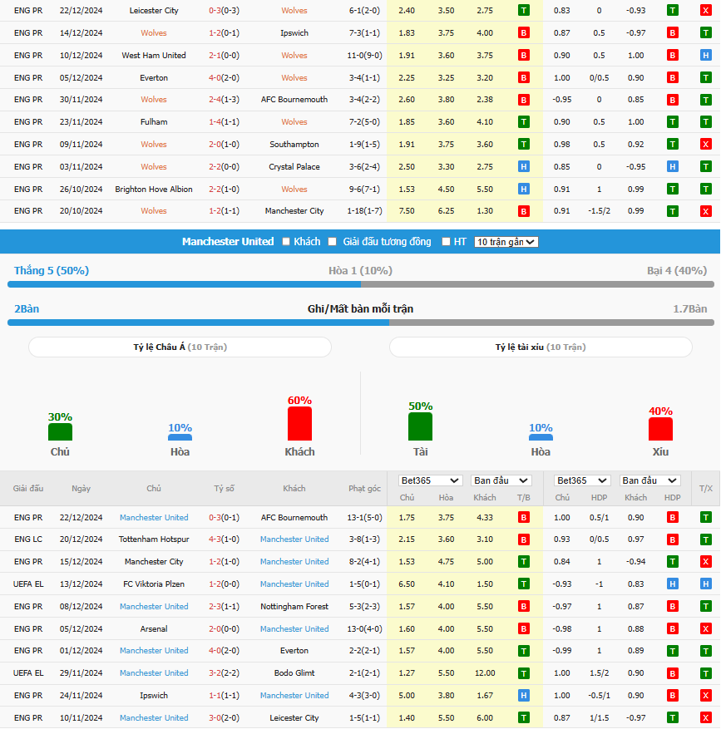Open the Ban đầu dropdown beside the T/X column
This screenshot has height=729, width=721.
pyautogui.click(x=649, y=480)
